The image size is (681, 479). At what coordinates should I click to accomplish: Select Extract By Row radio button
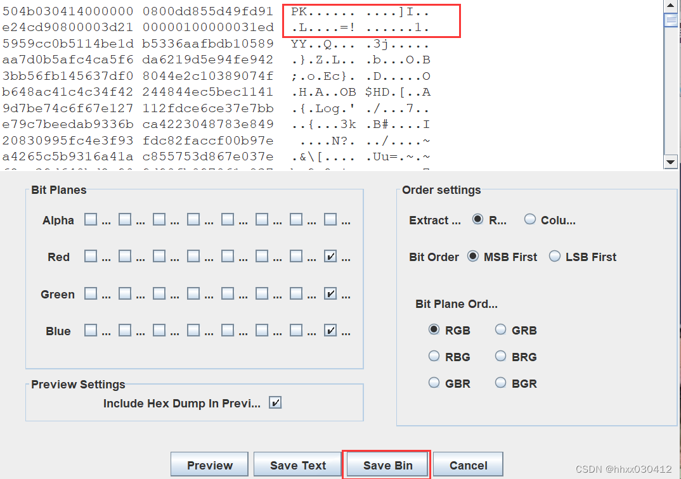pyautogui.click(x=477, y=219)
